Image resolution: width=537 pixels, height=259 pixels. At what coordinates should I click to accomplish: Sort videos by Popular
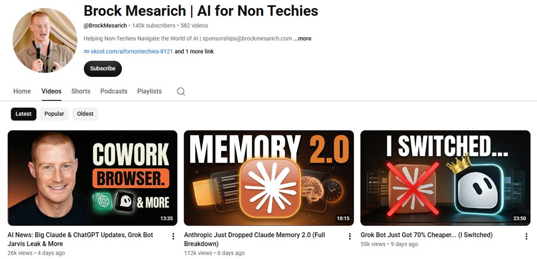point(54,114)
